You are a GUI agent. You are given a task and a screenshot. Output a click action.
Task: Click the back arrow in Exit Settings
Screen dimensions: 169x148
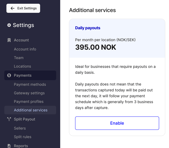[x=13, y=8]
